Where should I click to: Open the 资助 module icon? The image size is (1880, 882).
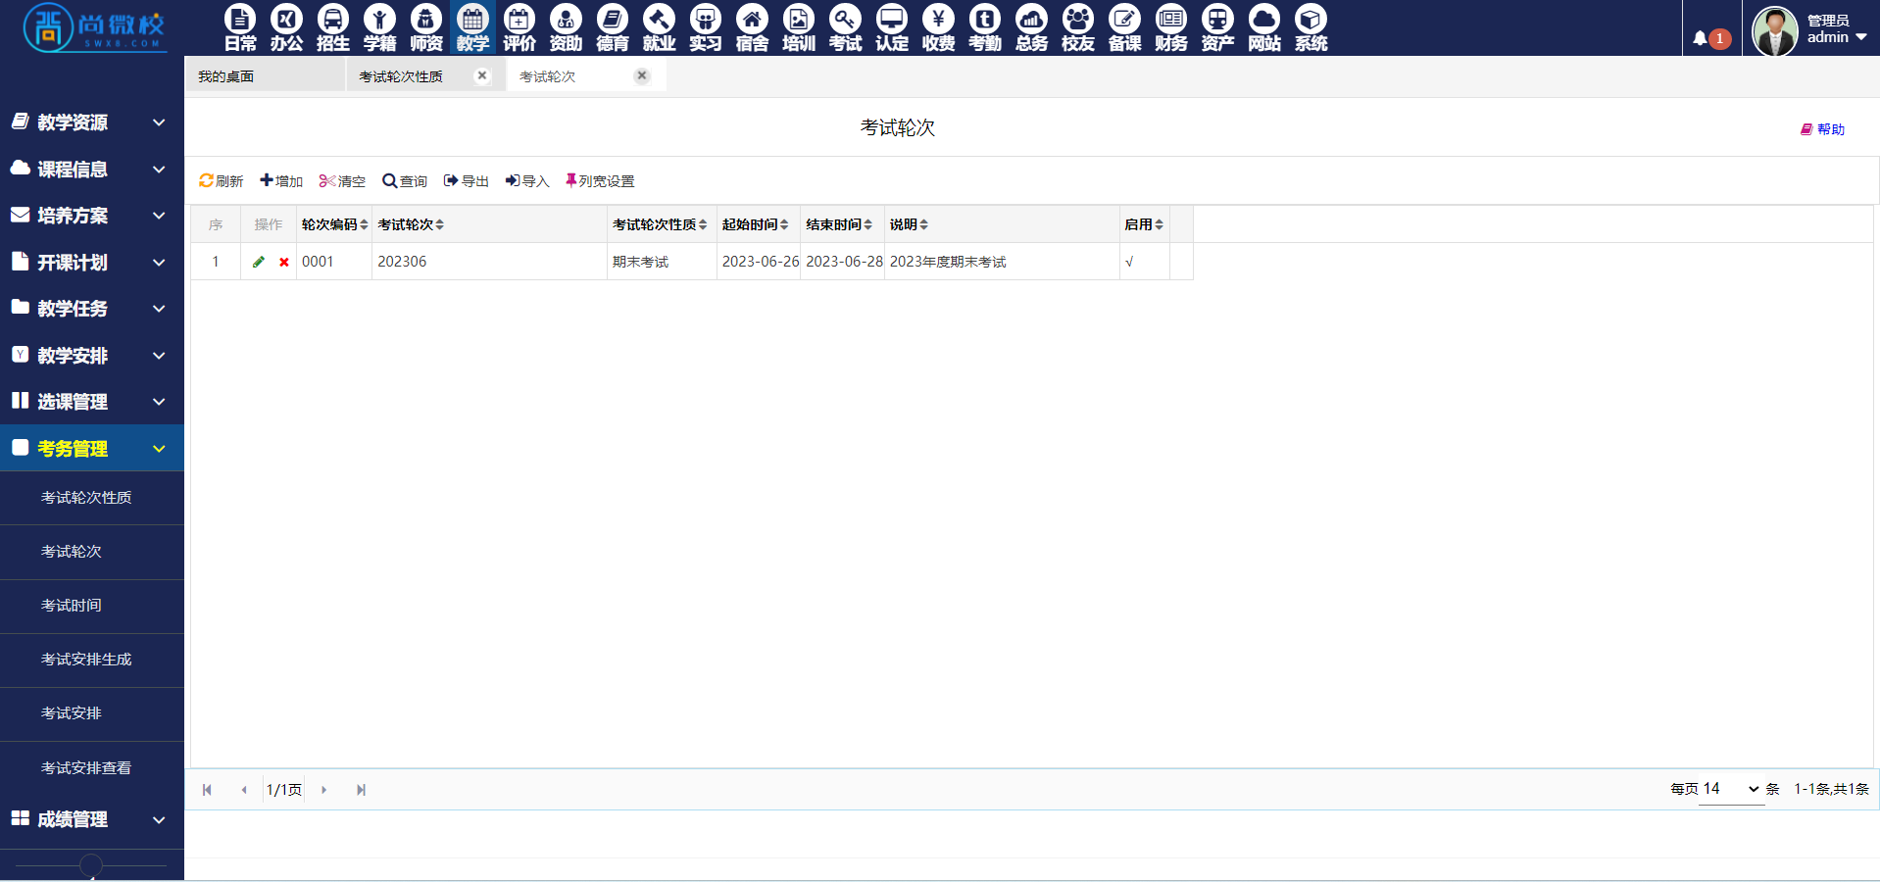[x=566, y=27]
